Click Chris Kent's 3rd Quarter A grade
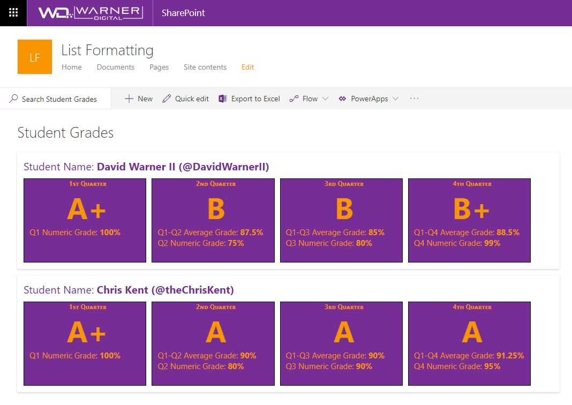This screenshot has height=405, width=572. [344, 332]
